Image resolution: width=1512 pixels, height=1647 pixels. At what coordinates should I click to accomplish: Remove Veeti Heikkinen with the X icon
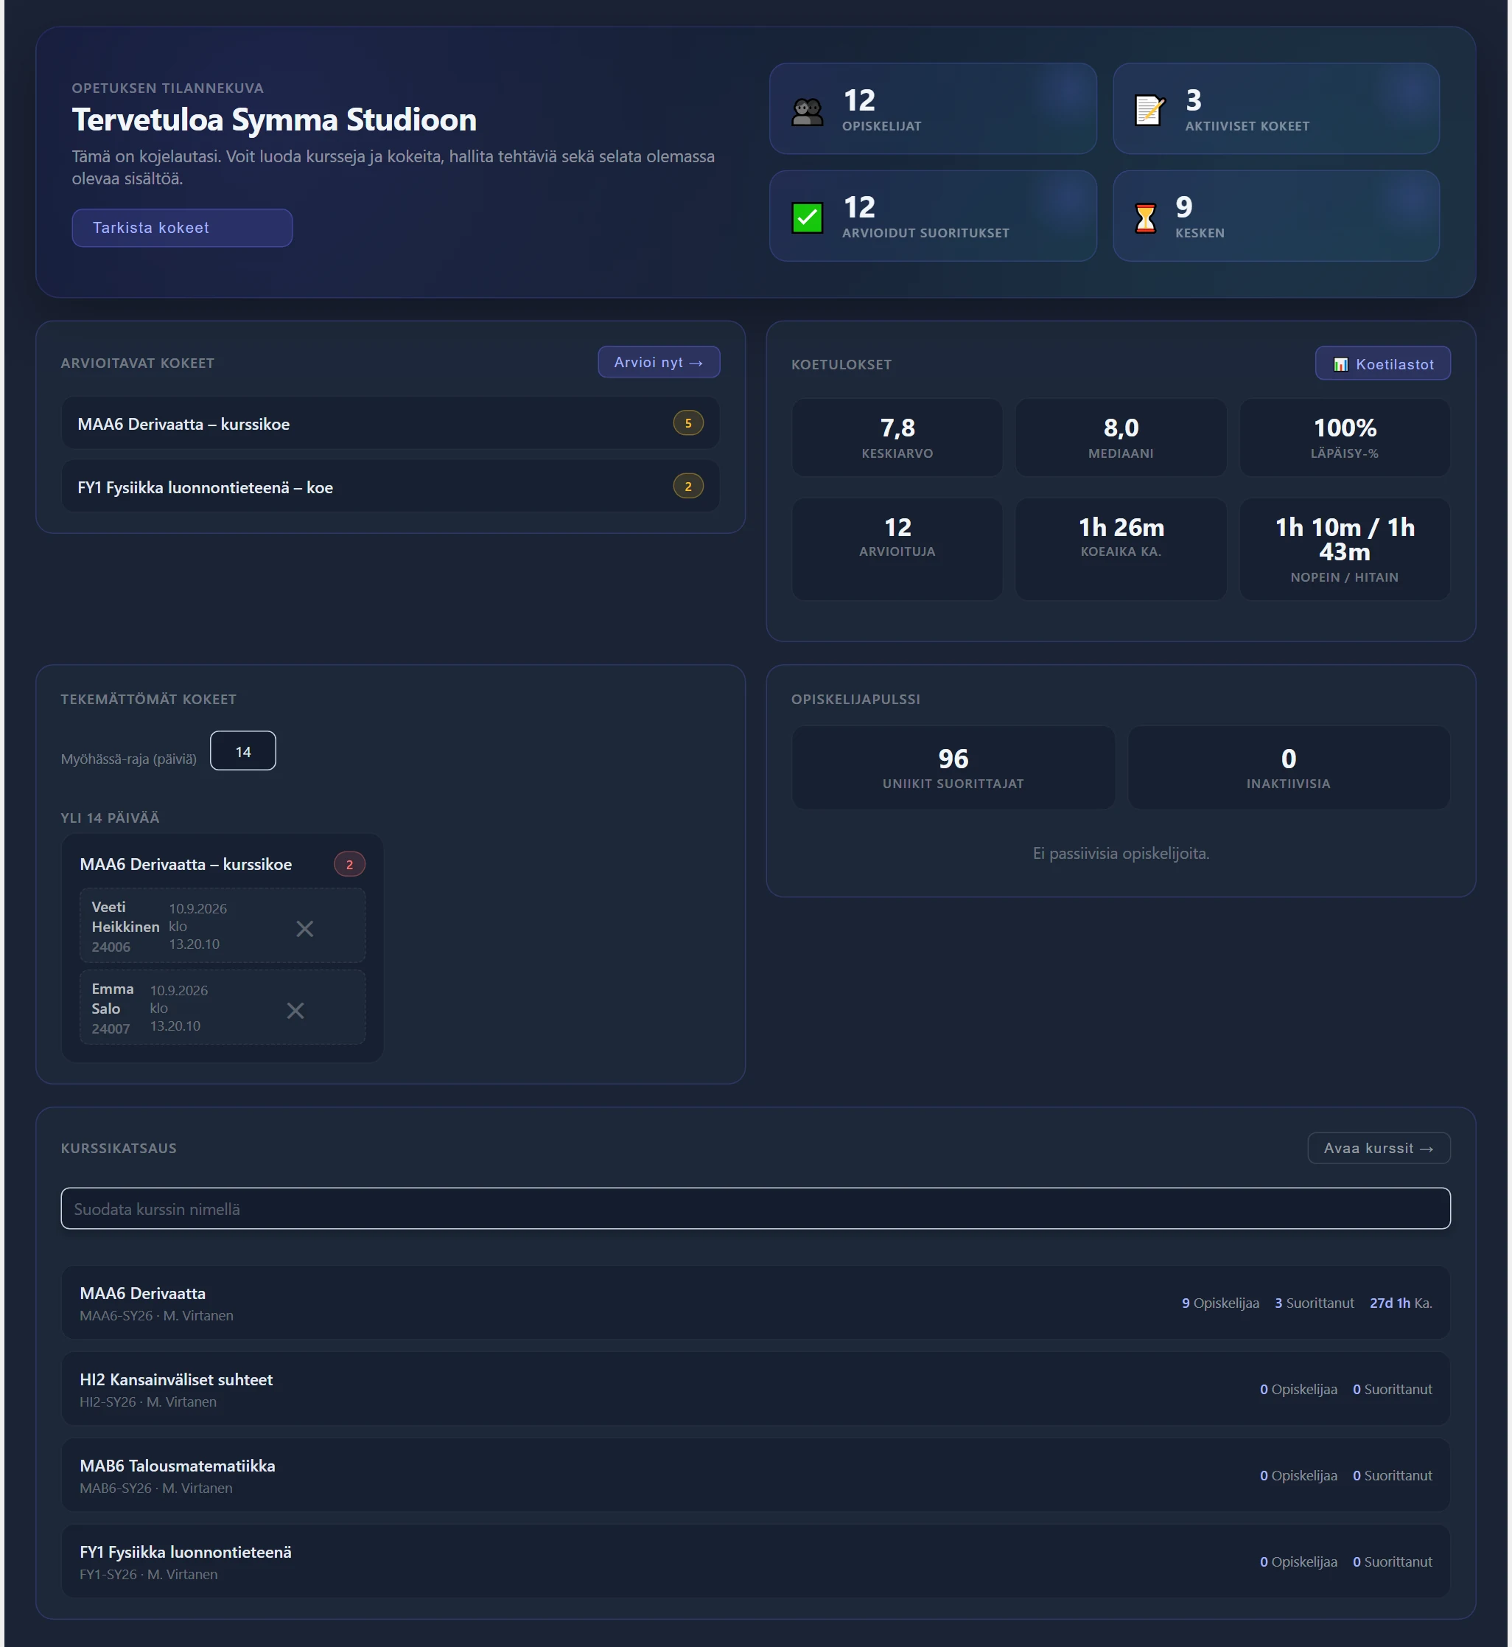click(x=304, y=928)
